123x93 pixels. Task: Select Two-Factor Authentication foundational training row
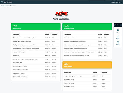point(87,52)
